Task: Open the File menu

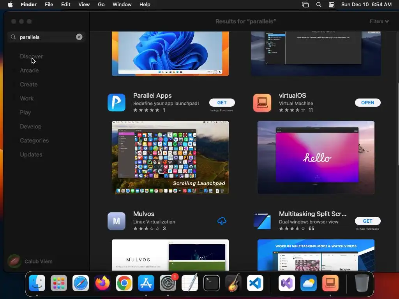Action: [49, 5]
